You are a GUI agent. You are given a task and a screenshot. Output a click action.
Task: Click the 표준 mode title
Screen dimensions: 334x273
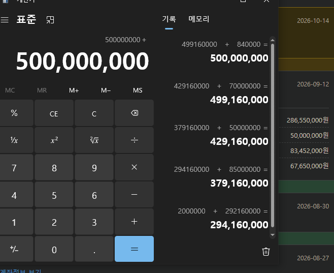point(26,20)
